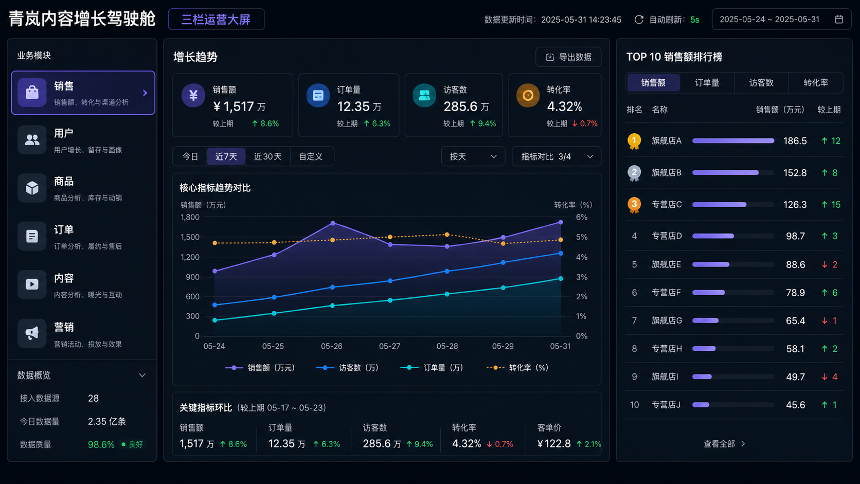Switch ranking to 销售额 tab
The height and width of the screenshot is (484, 860).
click(x=653, y=83)
